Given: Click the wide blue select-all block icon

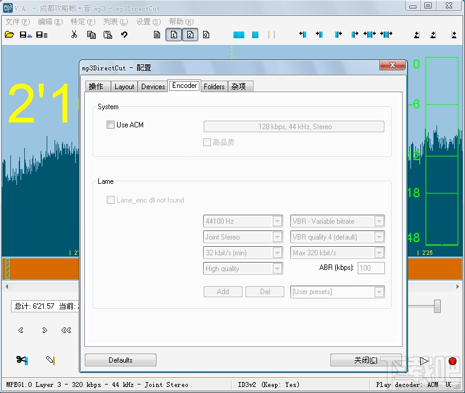Looking at the screenshot, I should point(239,35).
